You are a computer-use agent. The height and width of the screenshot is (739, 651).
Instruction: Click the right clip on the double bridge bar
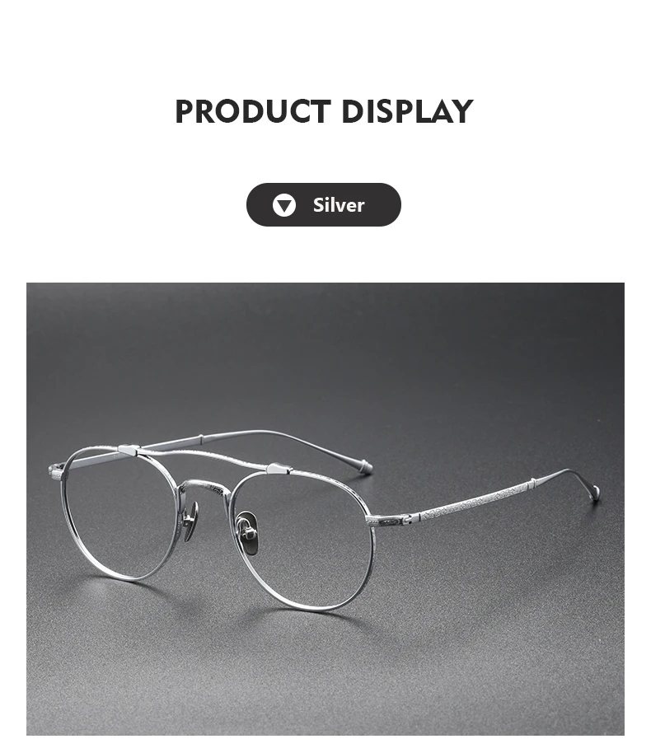coord(279,468)
